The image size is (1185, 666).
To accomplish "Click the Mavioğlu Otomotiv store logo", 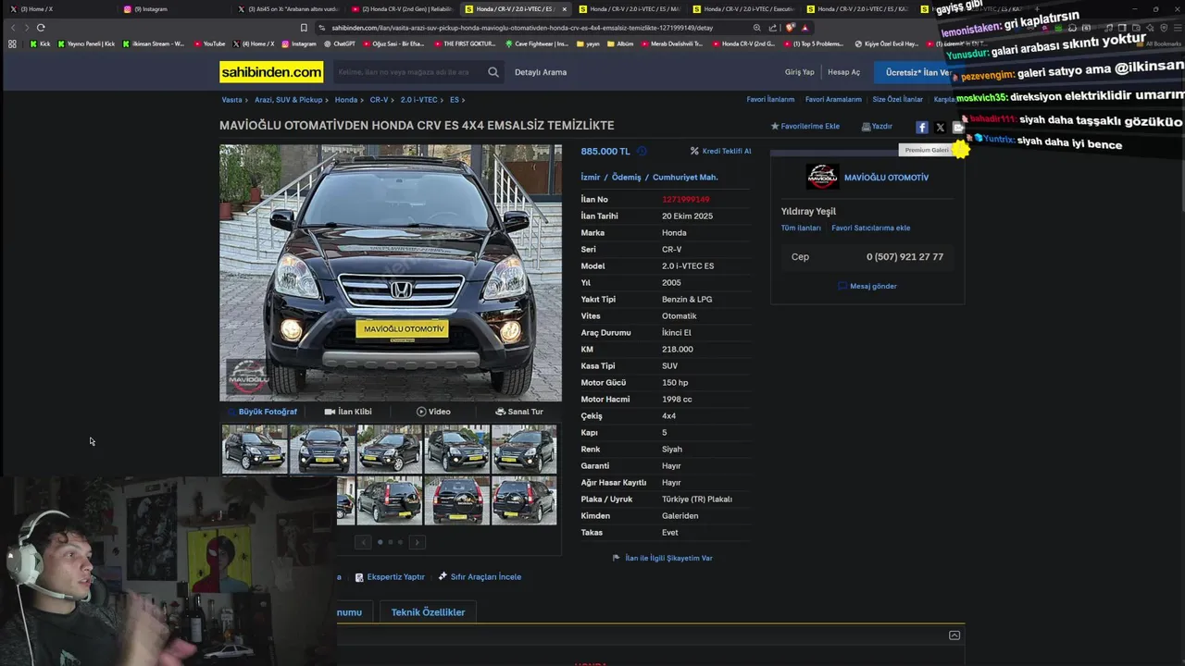I will tap(822, 177).
